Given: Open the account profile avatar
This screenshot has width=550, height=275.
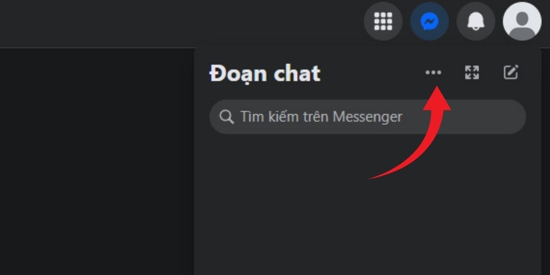Looking at the screenshot, I should [x=522, y=21].
